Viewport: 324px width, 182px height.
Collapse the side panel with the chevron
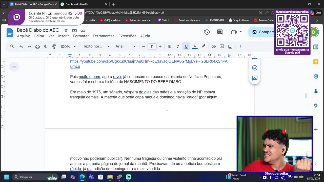316,164
